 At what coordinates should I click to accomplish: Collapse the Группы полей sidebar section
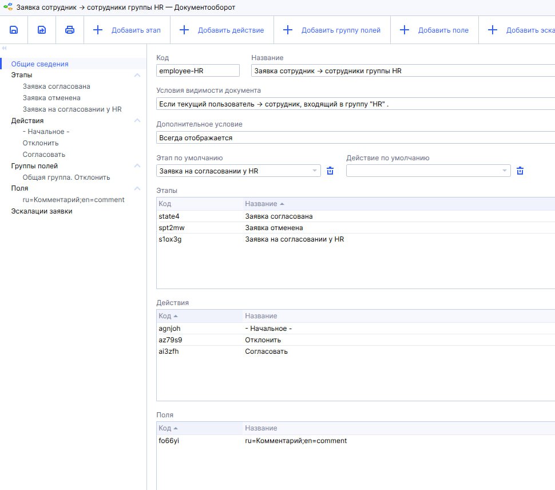point(137,166)
